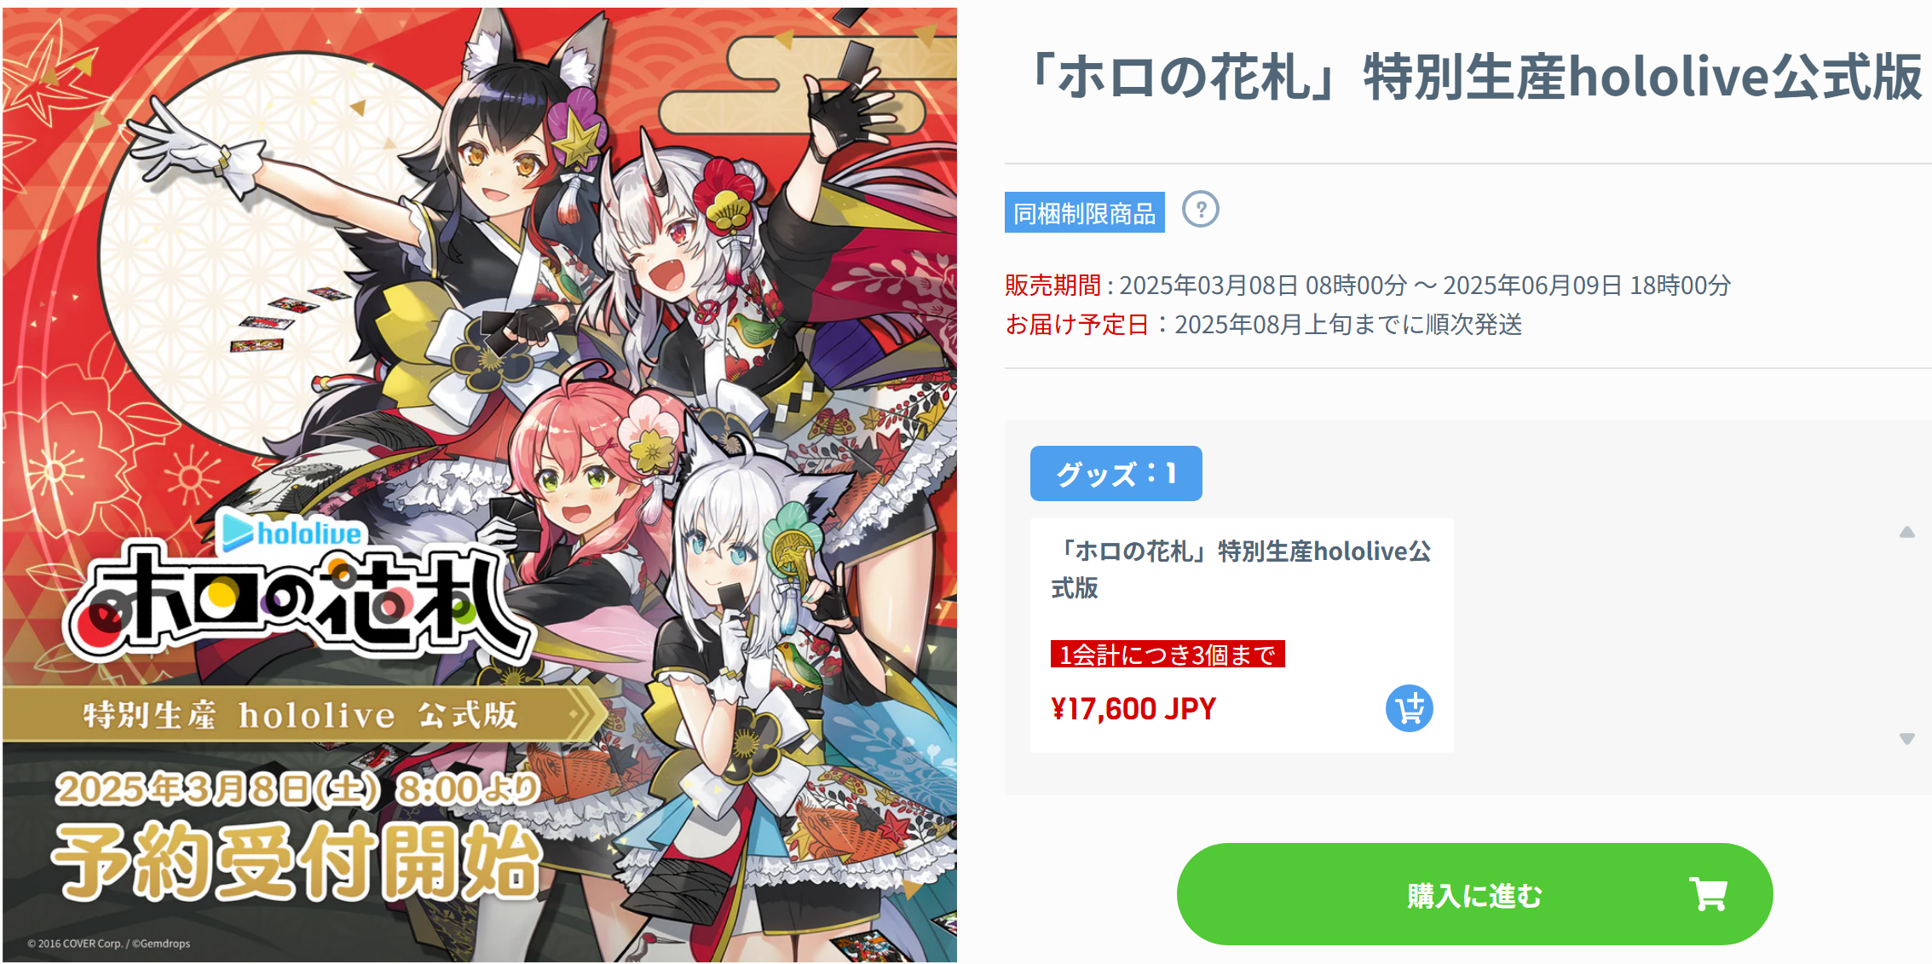Click the question mark help icon
Screen dimensions: 1932x964
tap(1200, 210)
